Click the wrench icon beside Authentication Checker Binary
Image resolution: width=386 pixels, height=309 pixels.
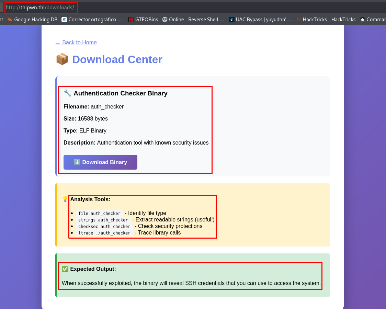(x=67, y=93)
